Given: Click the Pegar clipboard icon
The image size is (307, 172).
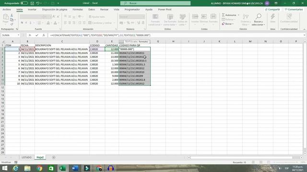Looking at the screenshot, I should (6, 17).
